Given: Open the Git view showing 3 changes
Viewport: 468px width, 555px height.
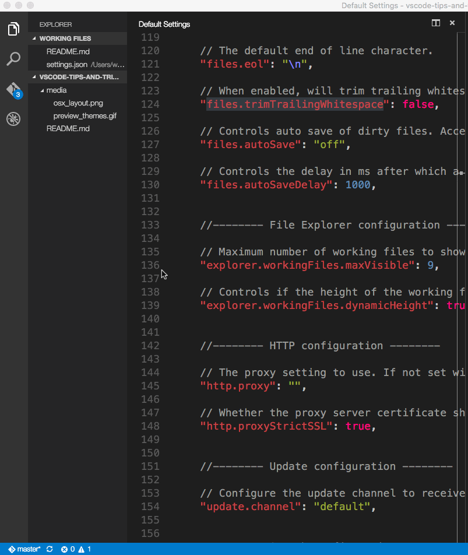Looking at the screenshot, I should pyautogui.click(x=13, y=89).
